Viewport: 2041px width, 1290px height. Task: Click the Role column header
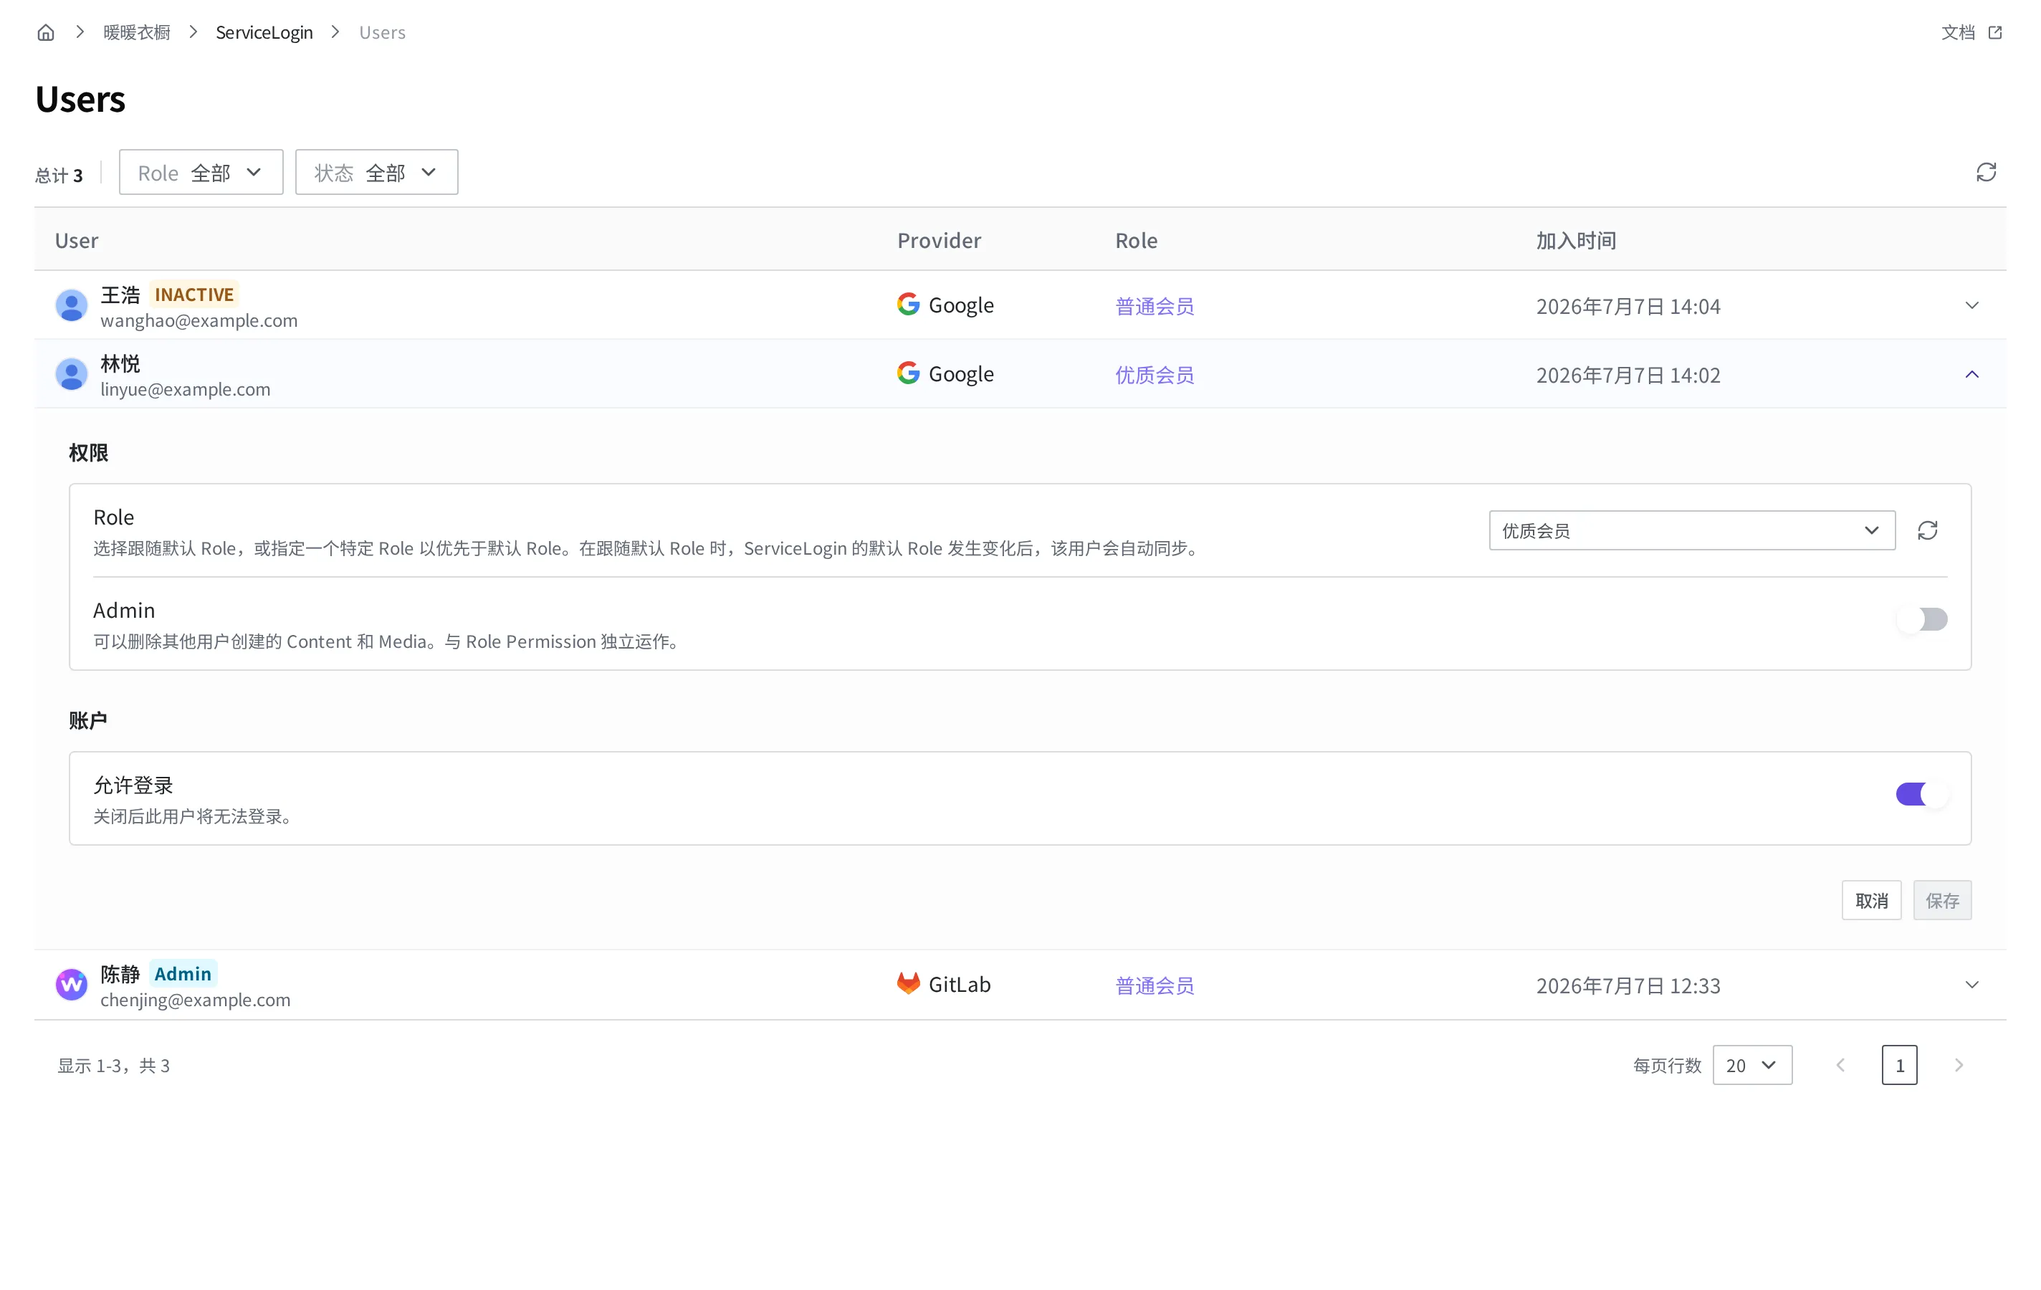[x=1136, y=240]
